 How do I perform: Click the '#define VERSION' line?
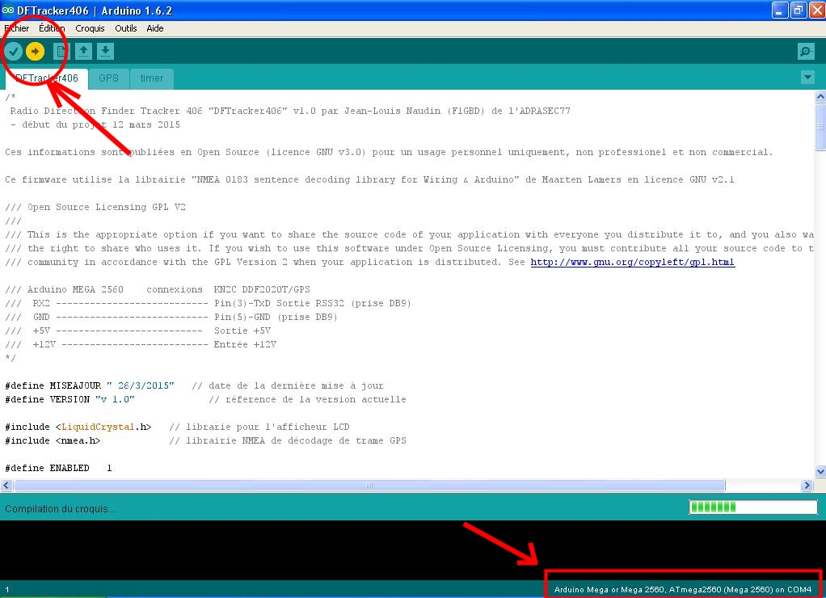[x=205, y=399]
